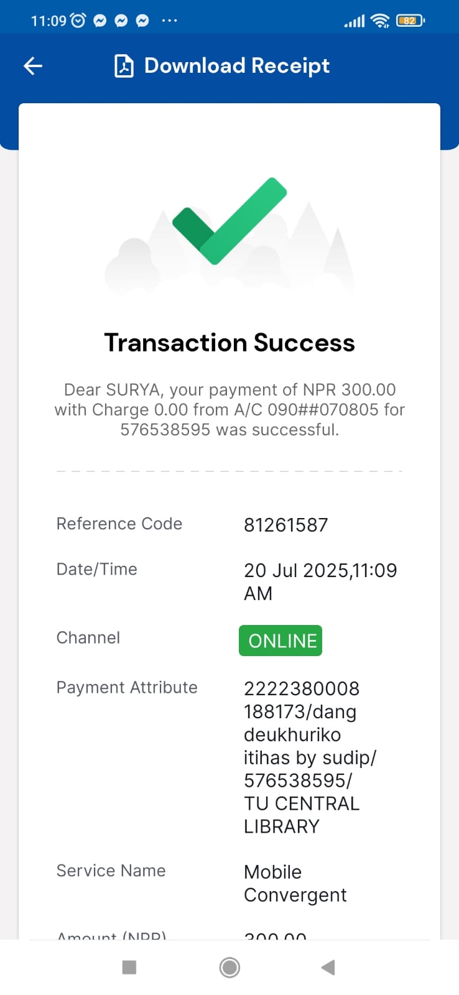Tap the back arrow in header
Viewport: 459px width, 995px height.
coord(33,66)
